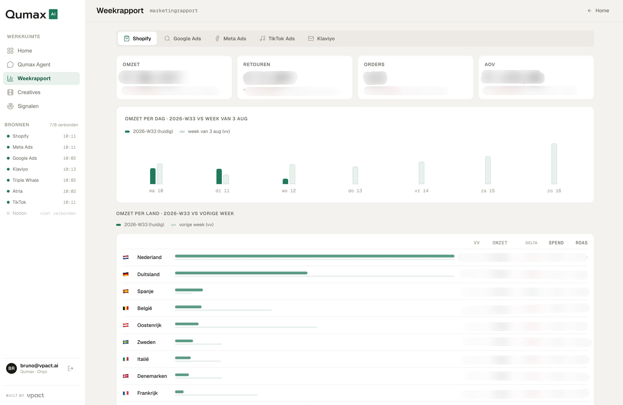Click the Home grid icon in sidebar
This screenshot has width=623, height=405.
10,51
